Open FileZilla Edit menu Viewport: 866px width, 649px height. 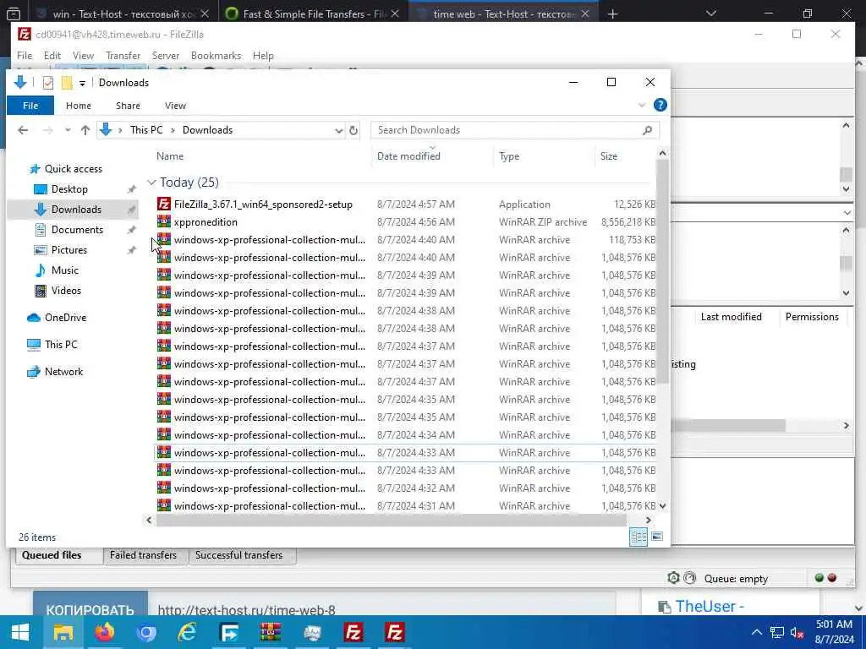pos(52,56)
